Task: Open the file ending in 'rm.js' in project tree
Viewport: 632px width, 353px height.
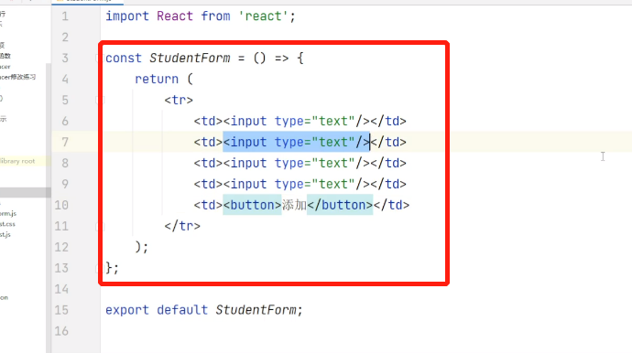Action: [8, 213]
